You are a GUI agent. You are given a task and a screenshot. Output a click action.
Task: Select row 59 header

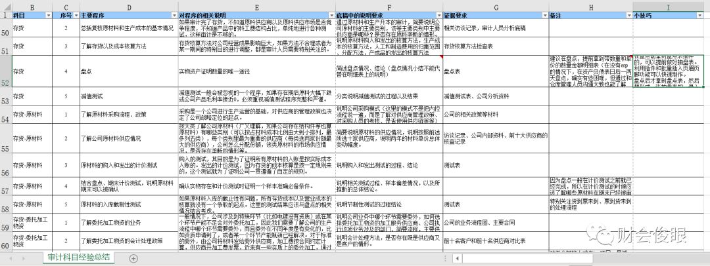pyautogui.click(x=5, y=223)
